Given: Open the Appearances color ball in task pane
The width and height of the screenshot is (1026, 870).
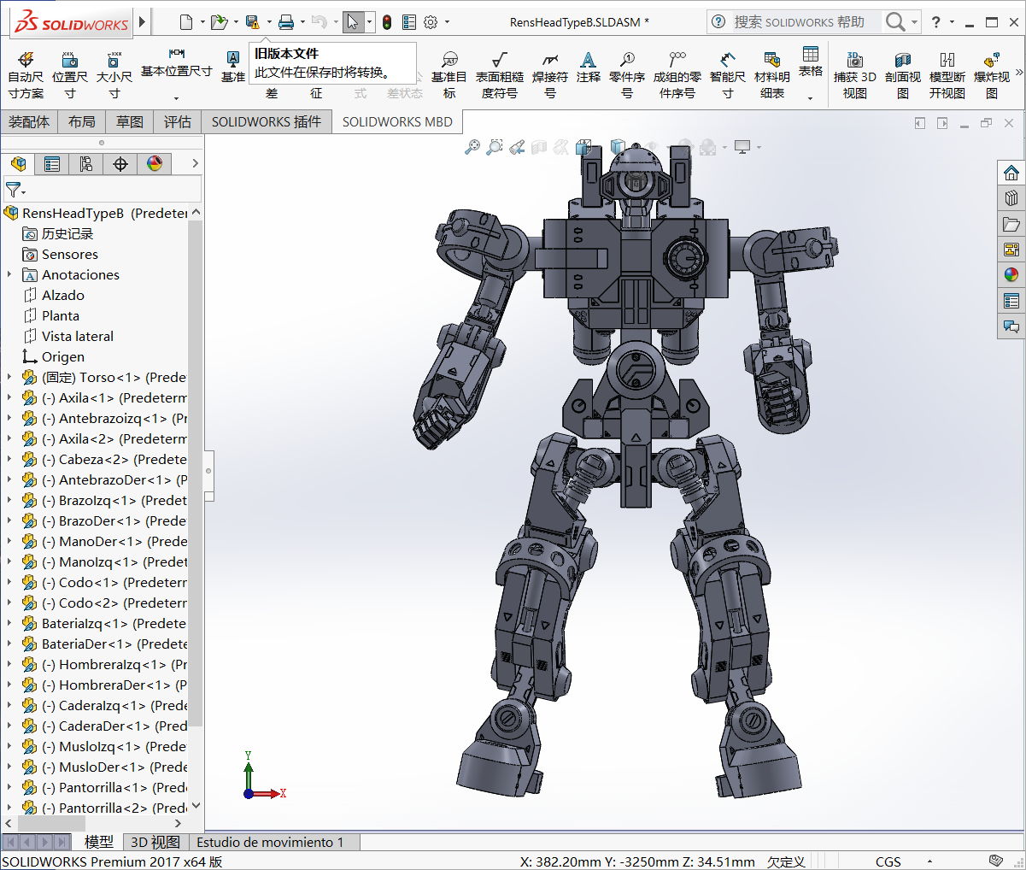Looking at the screenshot, I should 1011,275.
